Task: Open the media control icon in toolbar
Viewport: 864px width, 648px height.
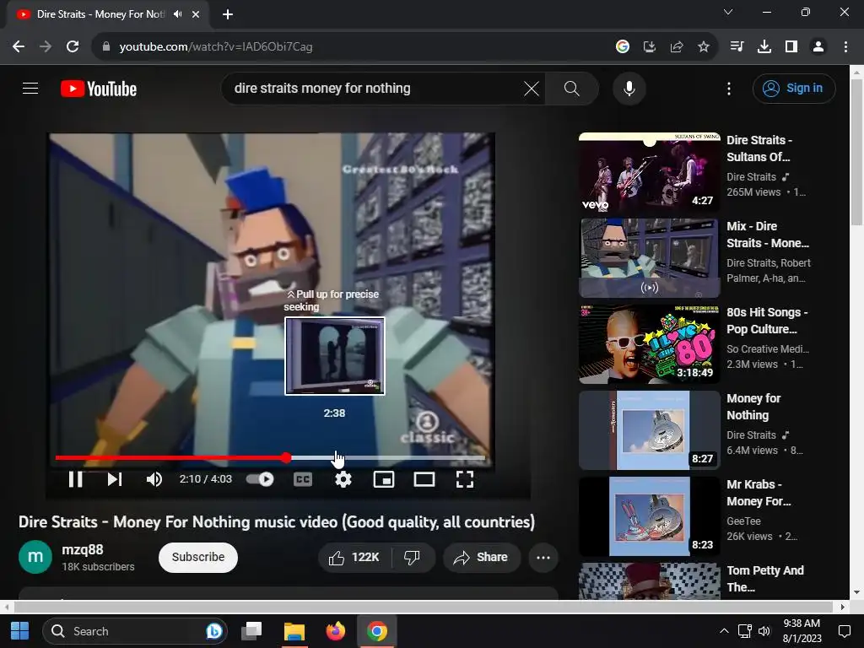Action: point(737,47)
